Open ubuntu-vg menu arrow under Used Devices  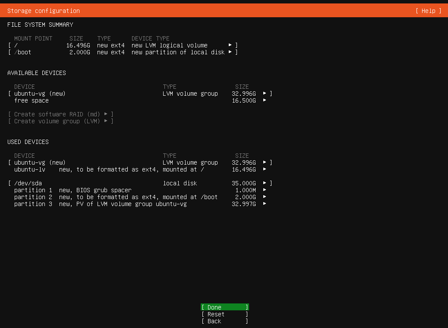pos(265,162)
